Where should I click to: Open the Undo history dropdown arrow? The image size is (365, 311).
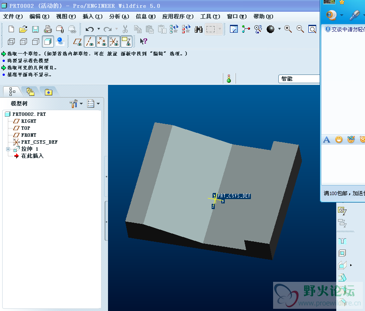point(99,29)
